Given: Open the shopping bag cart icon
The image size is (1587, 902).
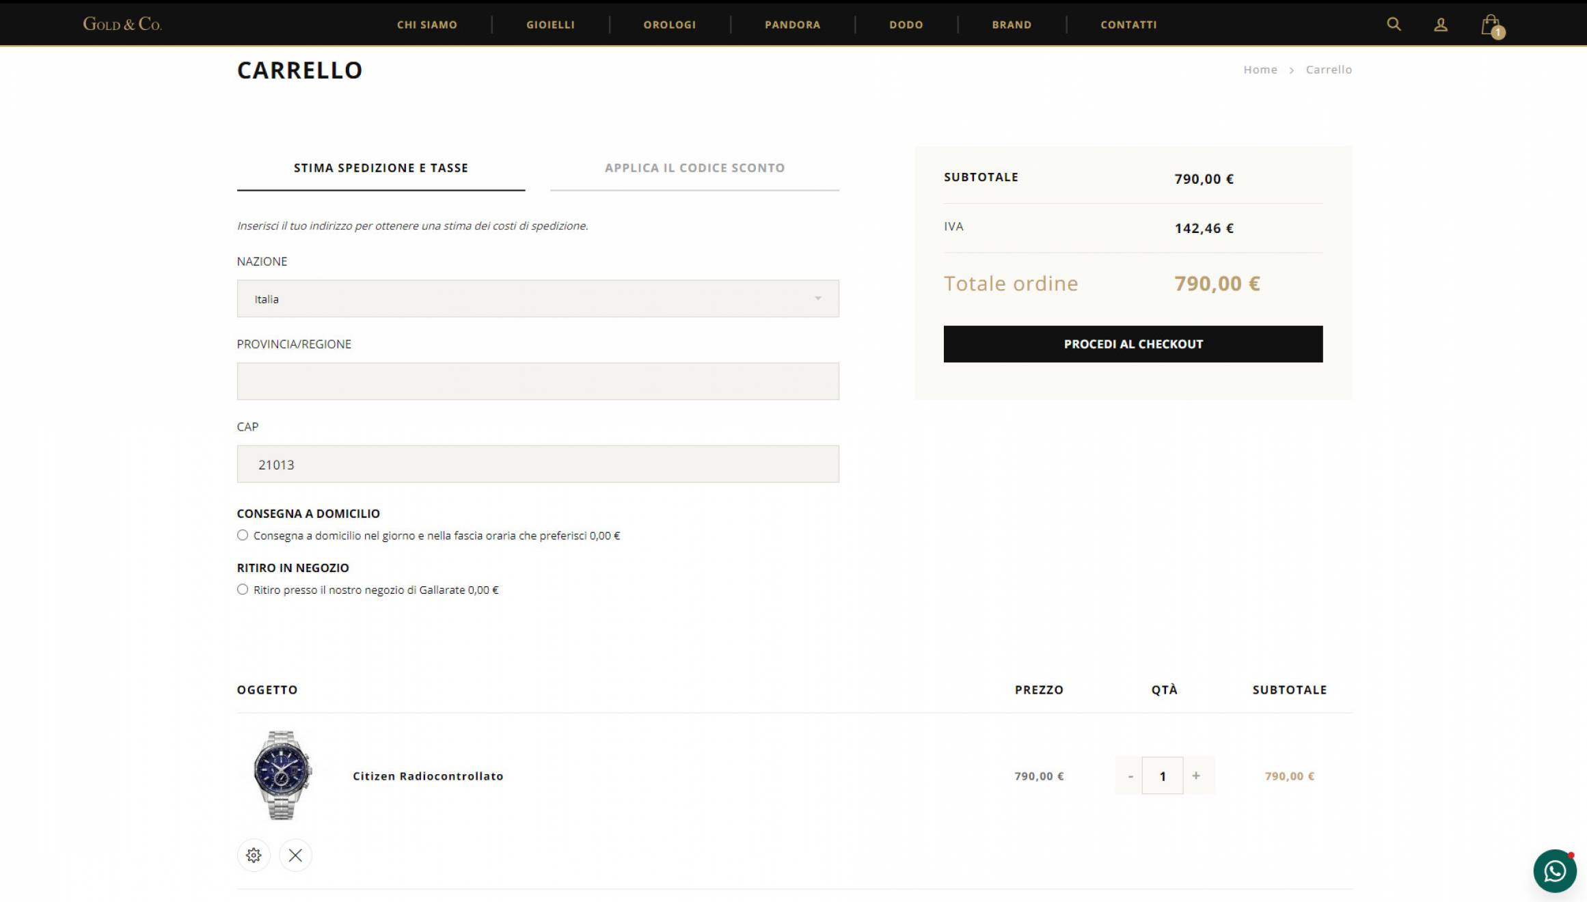Looking at the screenshot, I should [1492, 26].
